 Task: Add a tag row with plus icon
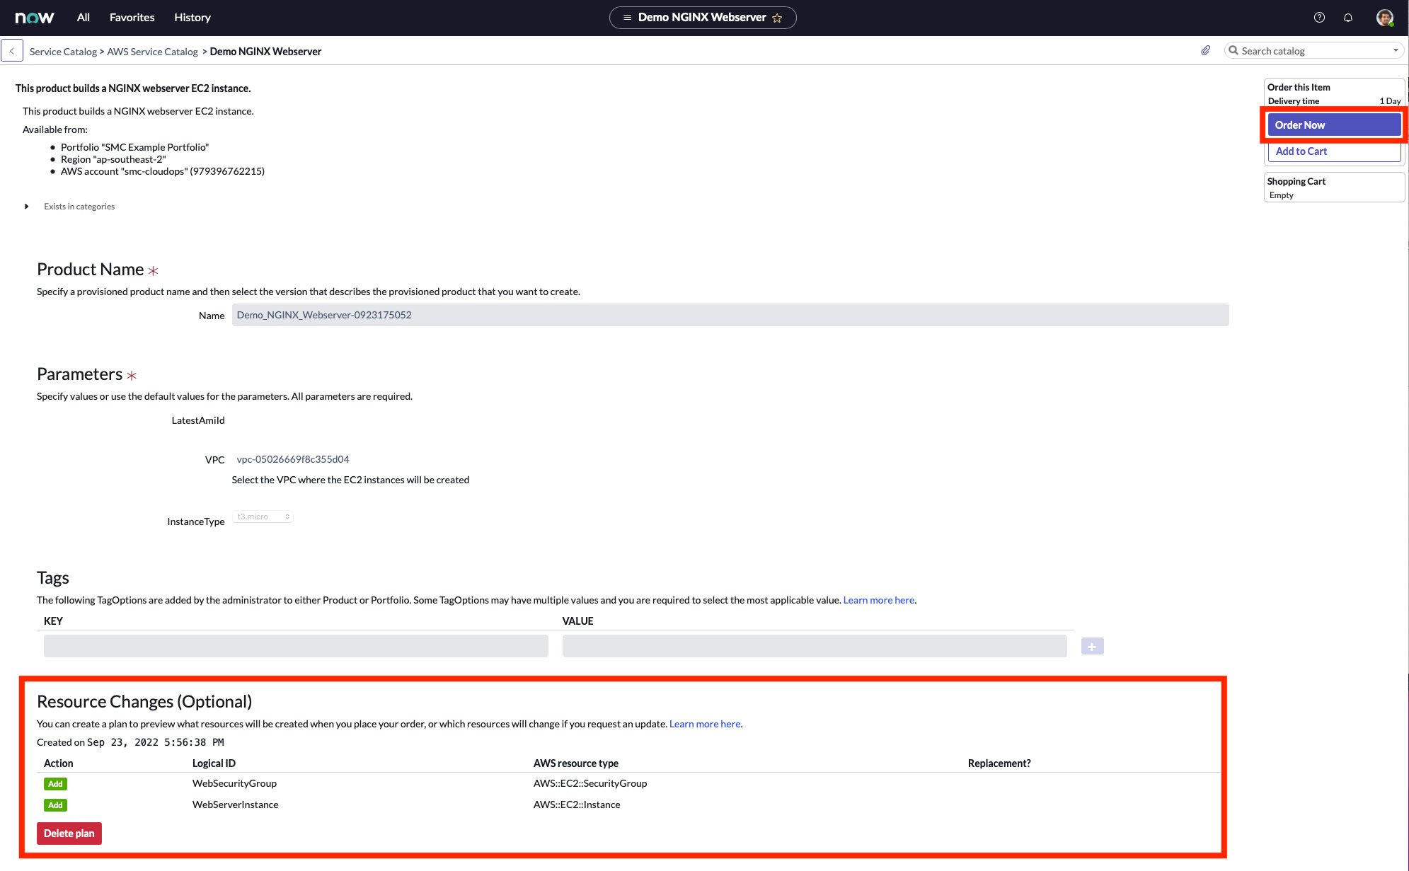coord(1092,646)
